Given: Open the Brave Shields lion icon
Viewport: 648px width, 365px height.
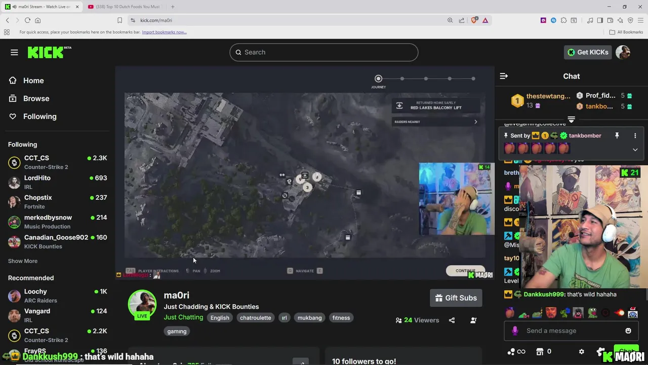Looking at the screenshot, I should [x=474, y=20].
